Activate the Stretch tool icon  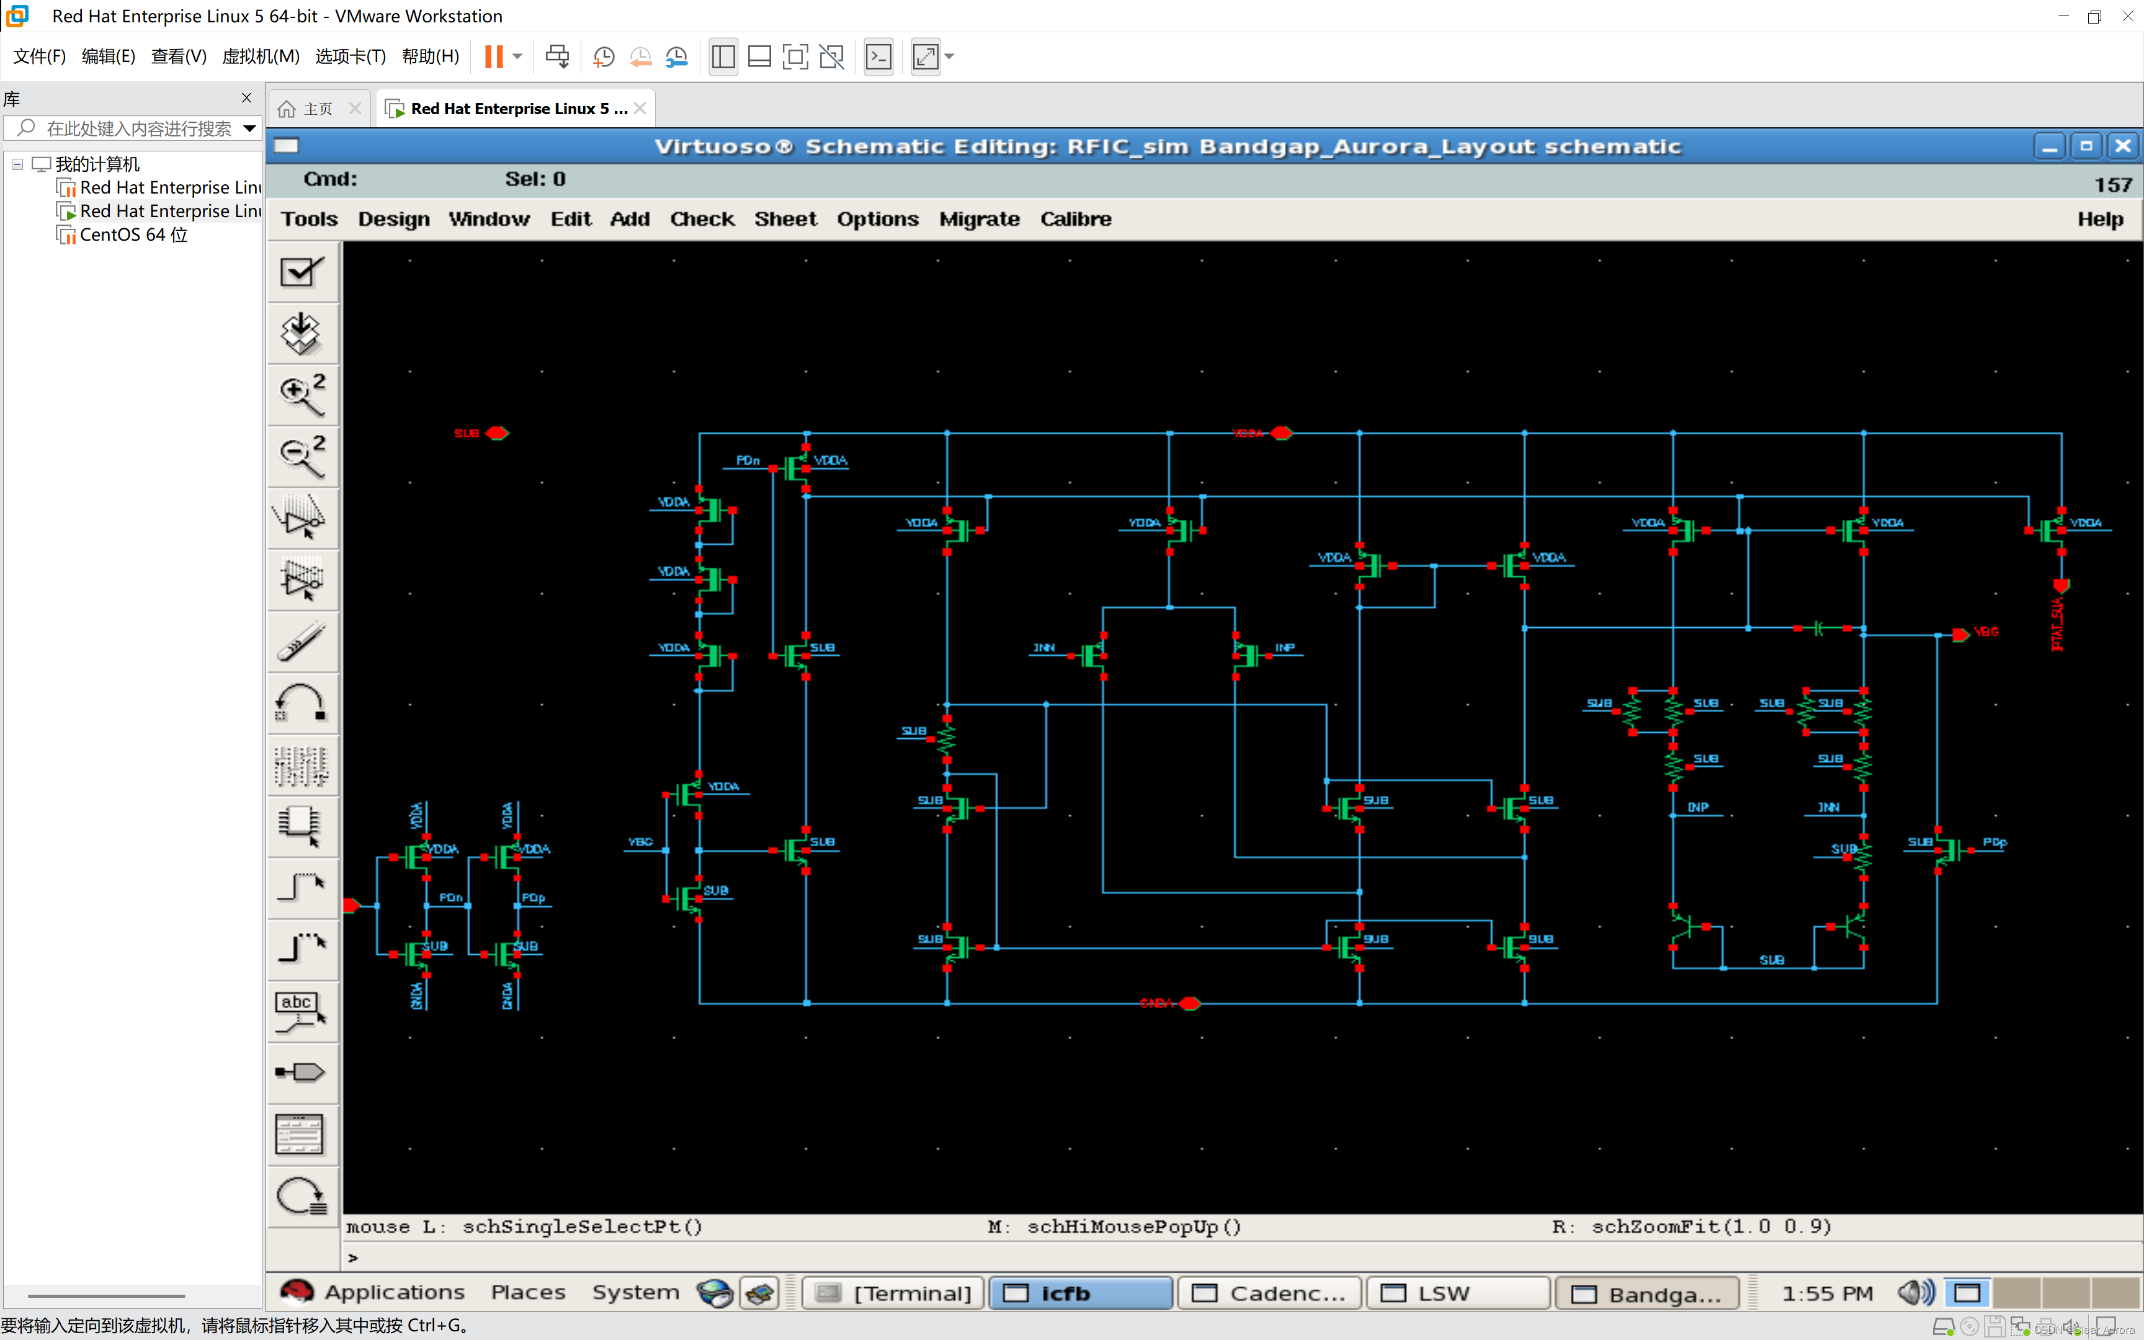[301, 517]
